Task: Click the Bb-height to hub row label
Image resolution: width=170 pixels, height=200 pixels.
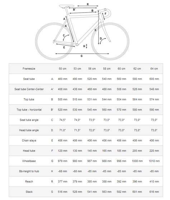Action: (29, 171)
